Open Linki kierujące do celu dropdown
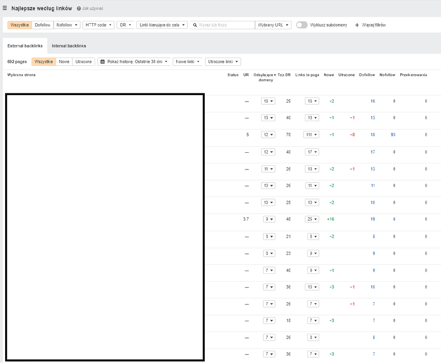Screen dimensions: 441x363 [162, 25]
